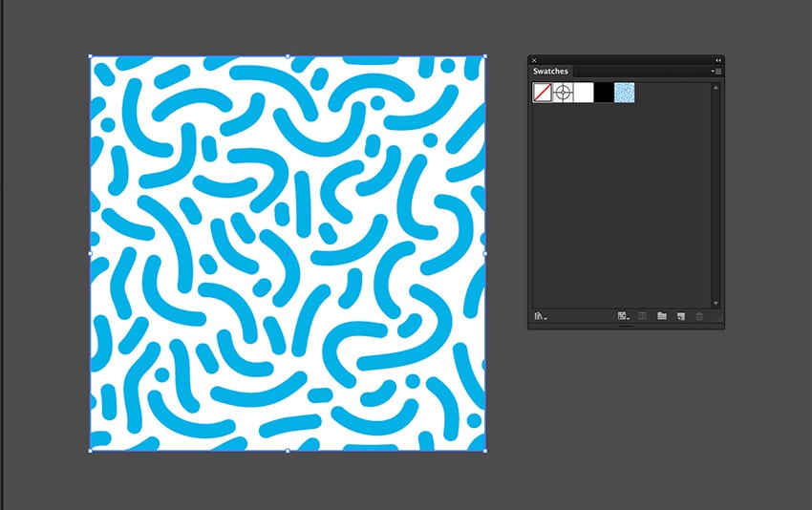Select the black swatch

(604, 93)
